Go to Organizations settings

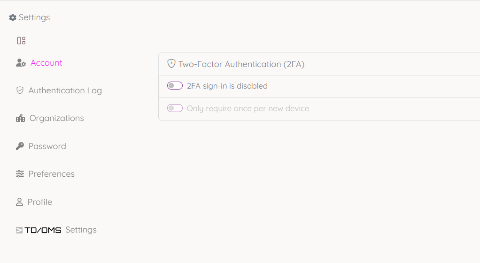point(56,118)
